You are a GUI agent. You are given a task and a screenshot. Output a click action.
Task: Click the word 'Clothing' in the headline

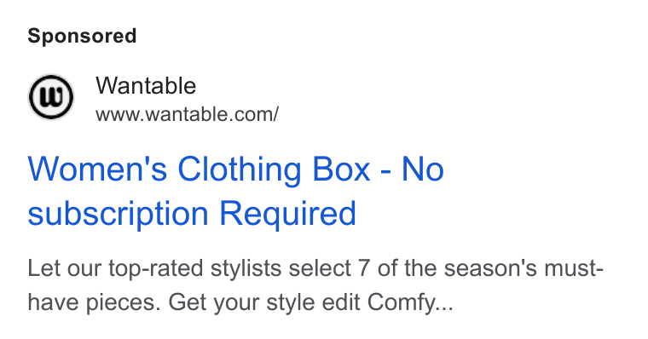click(x=240, y=169)
